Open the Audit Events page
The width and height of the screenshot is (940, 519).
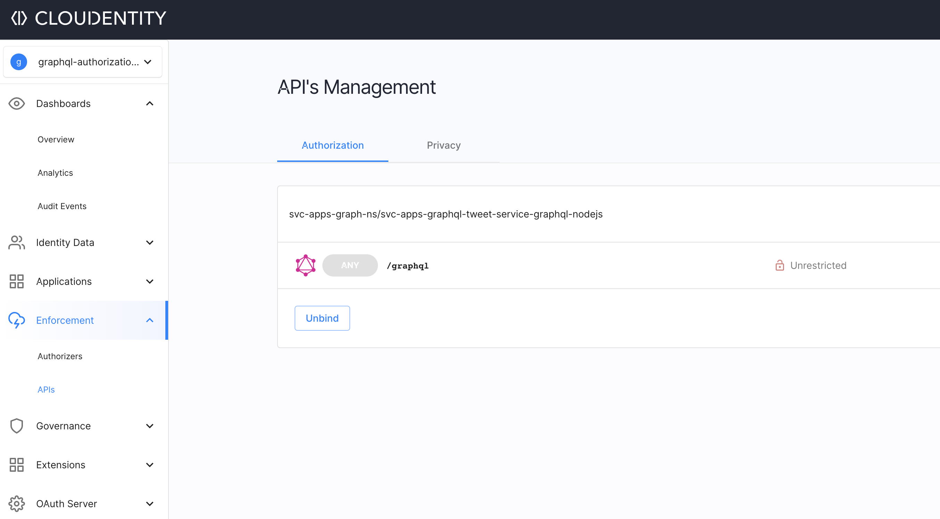(x=62, y=206)
